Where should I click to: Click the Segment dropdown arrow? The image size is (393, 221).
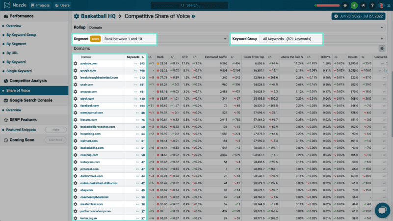click(x=225, y=39)
